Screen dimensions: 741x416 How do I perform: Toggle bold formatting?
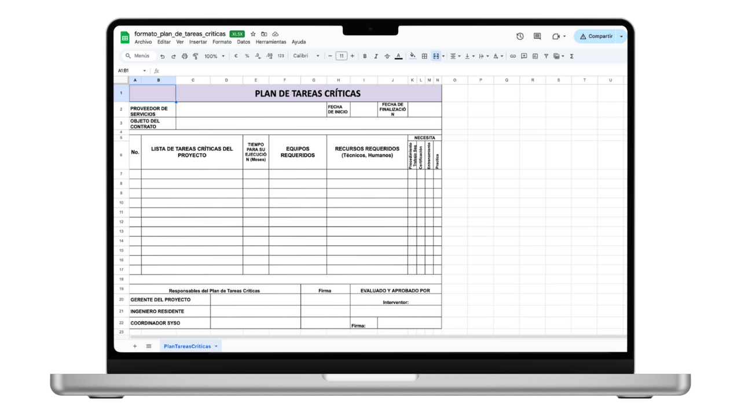click(x=365, y=56)
